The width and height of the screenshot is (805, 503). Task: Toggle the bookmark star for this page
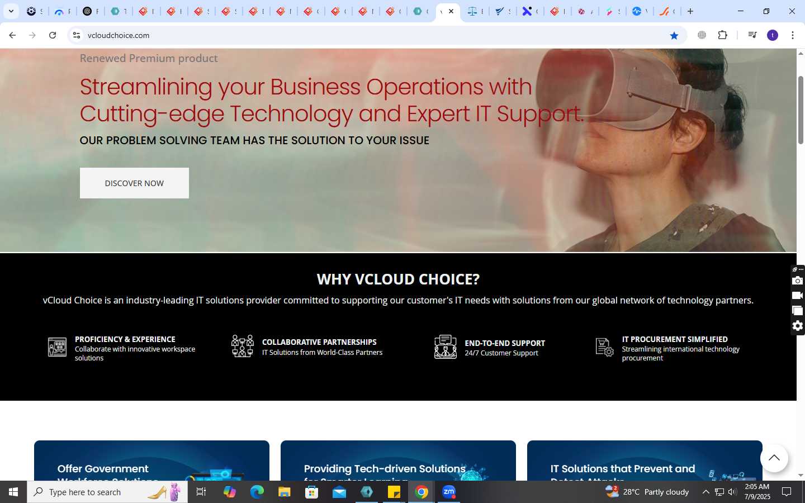(674, 35)
